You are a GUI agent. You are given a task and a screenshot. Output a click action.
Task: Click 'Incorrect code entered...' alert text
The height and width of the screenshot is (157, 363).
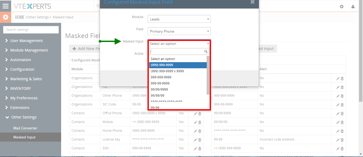pyautogui.click(x=278, y=139)
